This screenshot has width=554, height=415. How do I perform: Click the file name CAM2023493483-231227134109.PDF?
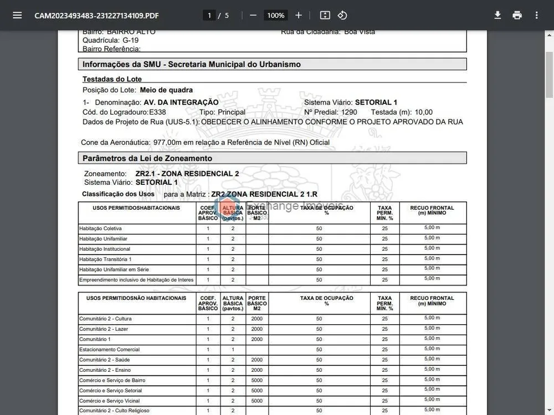point(96,15)
